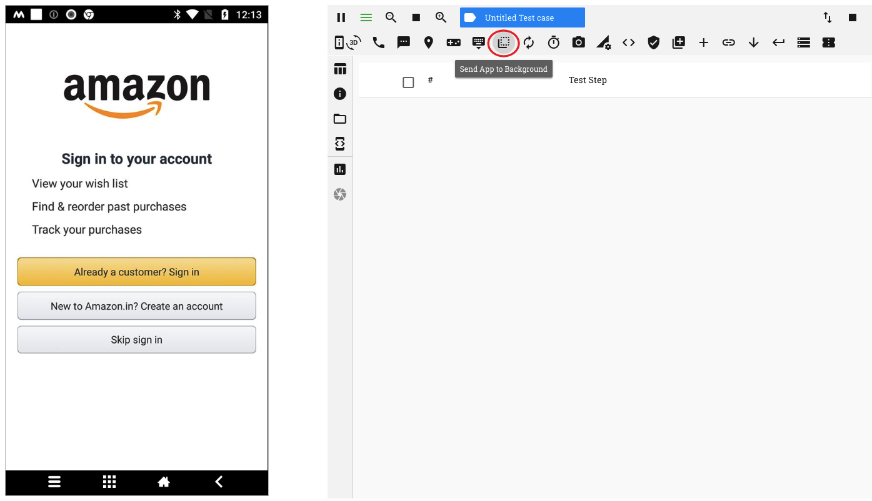
Task: Tap the phone's menu navigation button
Action: [x=54, y=482]
